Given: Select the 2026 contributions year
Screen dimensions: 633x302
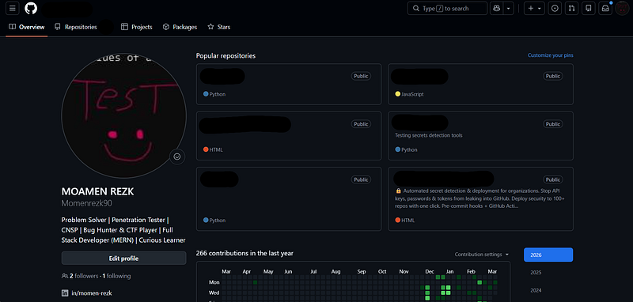Looking at the screenshot, I should (x=548, y=255).
